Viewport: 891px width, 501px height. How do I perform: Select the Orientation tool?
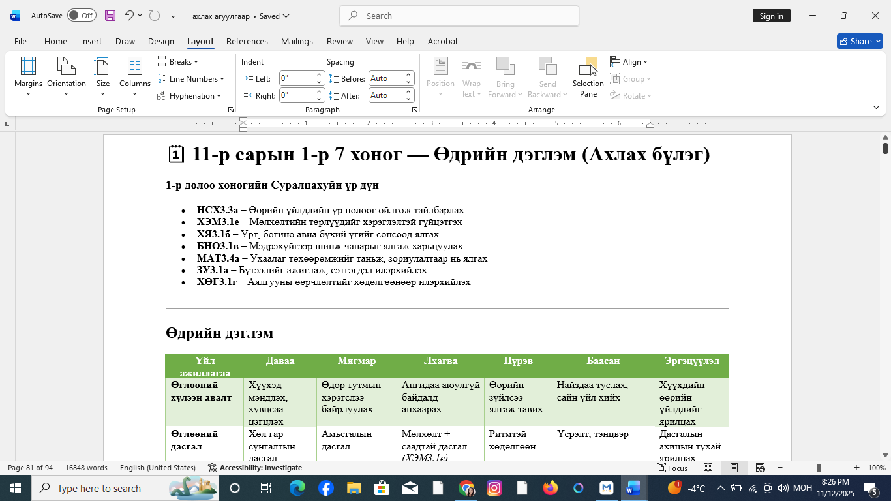66,76
